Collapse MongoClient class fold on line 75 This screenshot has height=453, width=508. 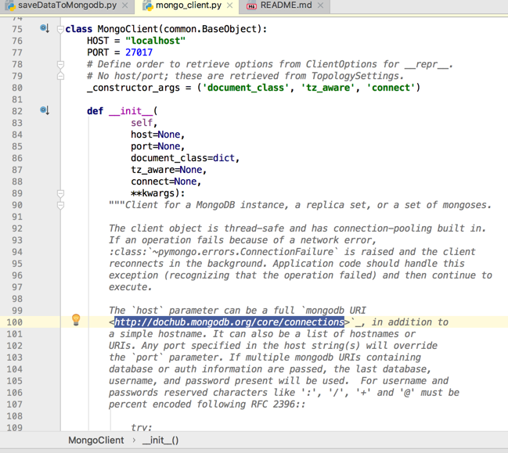point(60,30)
